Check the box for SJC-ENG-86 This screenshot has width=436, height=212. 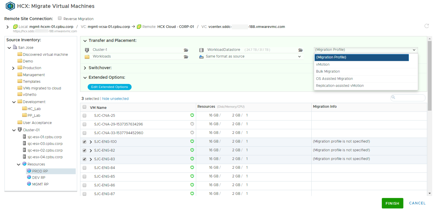click(84, 185)
